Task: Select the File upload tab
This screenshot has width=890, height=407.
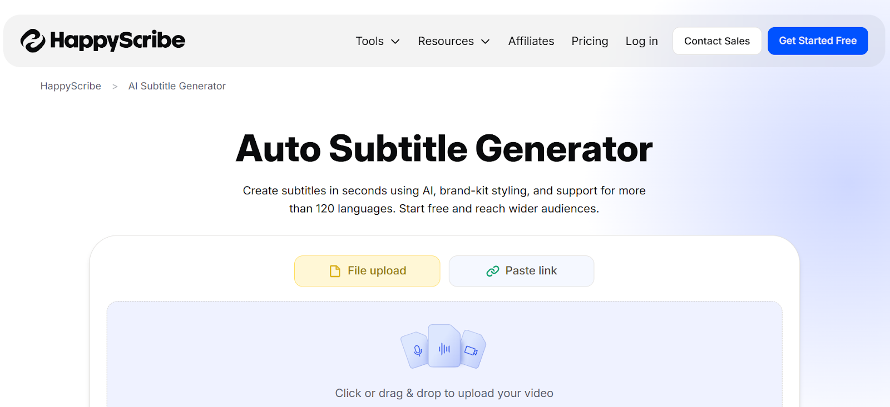Action: point(367,271)
